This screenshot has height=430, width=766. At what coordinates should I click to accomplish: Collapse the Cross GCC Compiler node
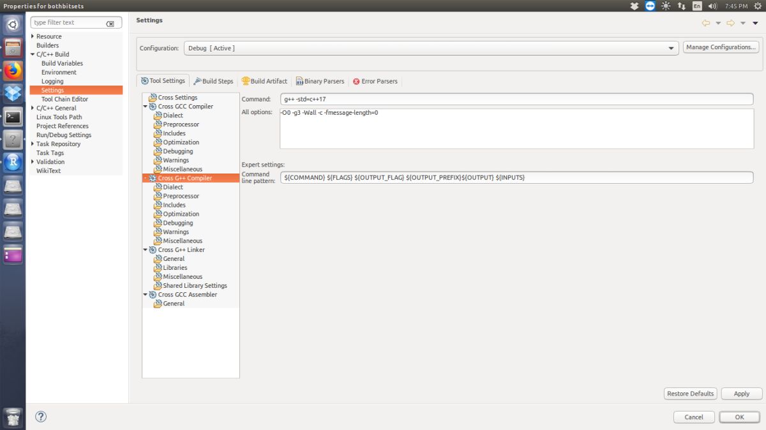(146, 107)
